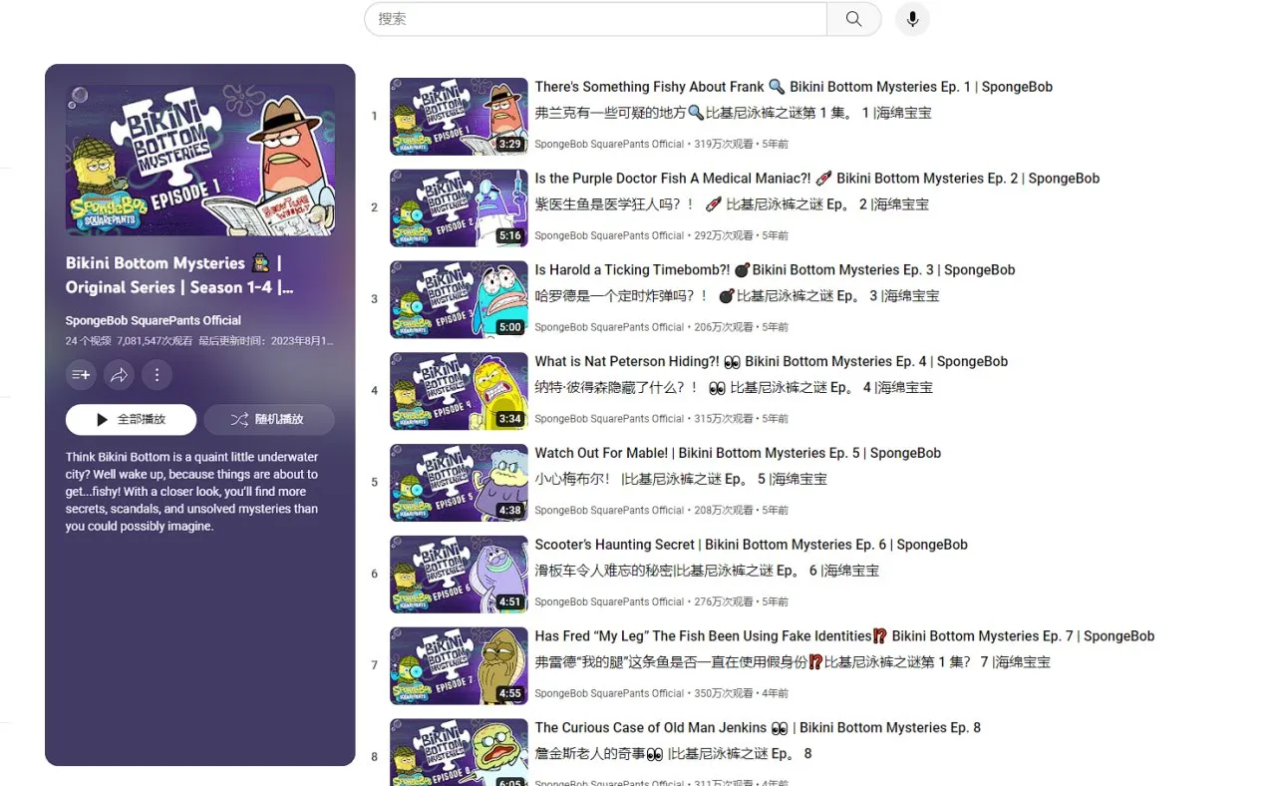
Task: Click the 全部播放 play all button
Action: 131,420
